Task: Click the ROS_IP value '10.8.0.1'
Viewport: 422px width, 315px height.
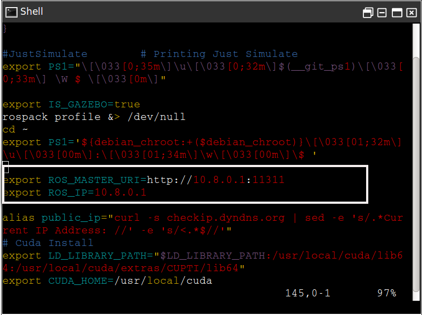Action: (x=121, y=192)
